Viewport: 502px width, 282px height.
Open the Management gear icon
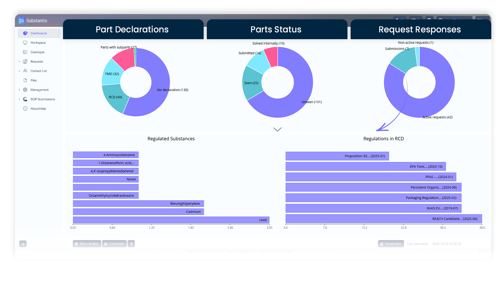[25, 90]
